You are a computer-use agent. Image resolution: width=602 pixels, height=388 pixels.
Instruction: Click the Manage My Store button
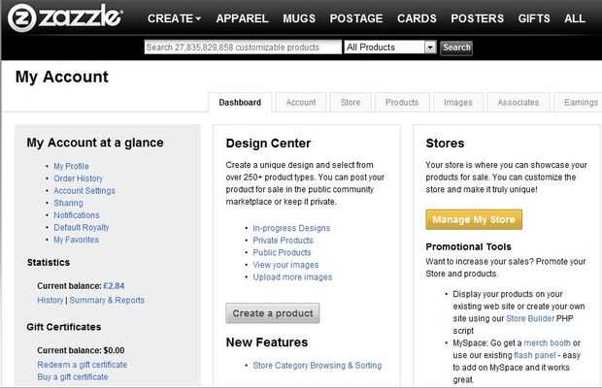point(474,219)
